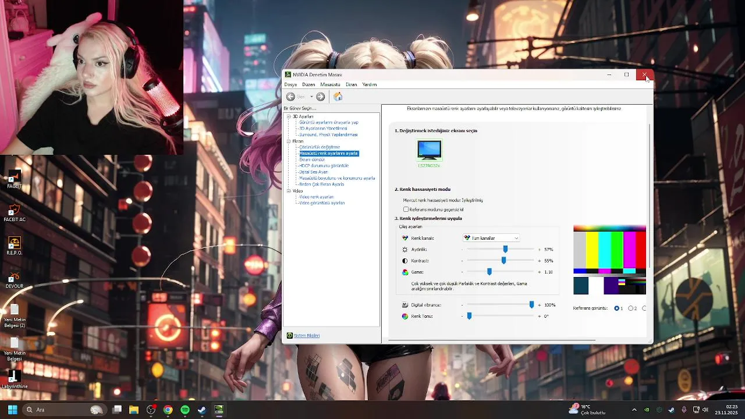Viewport: 745px width, 419px height.
Task: Click the Aydınlık slider handle
Action: [x=505, y=249]
